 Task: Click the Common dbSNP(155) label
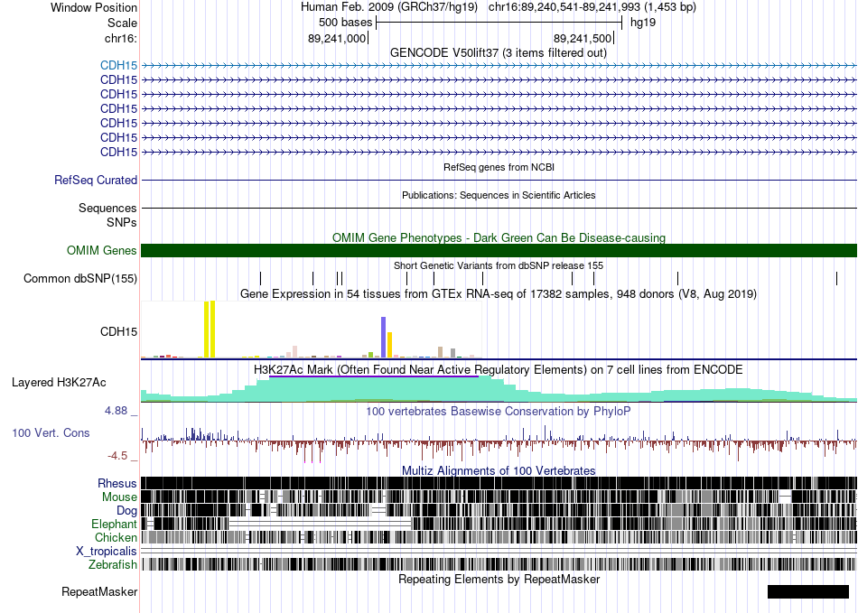[x=80, y=279]
